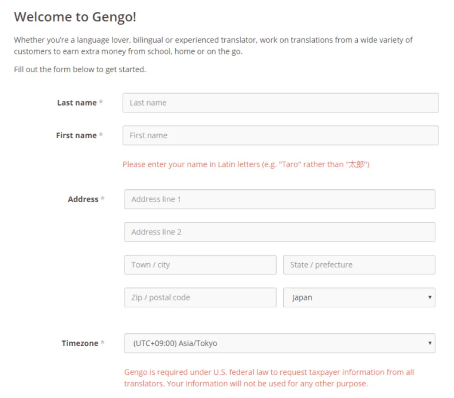Click the Latin letters name warning text
Screen dimensions: 454x398
click(246, 164)
